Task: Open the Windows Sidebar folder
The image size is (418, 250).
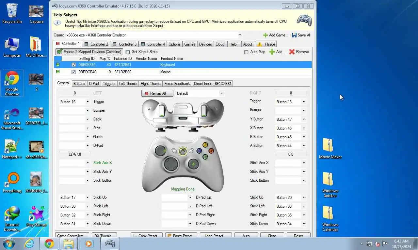Action: (330, 184)
